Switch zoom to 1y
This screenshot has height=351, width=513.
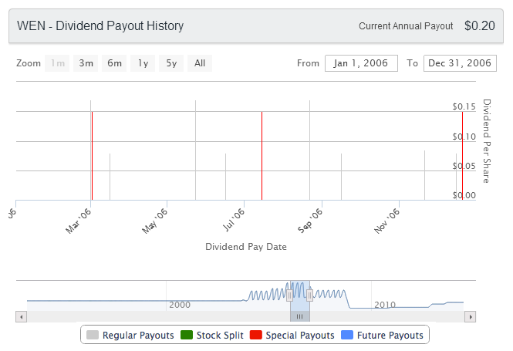point(143,63)
